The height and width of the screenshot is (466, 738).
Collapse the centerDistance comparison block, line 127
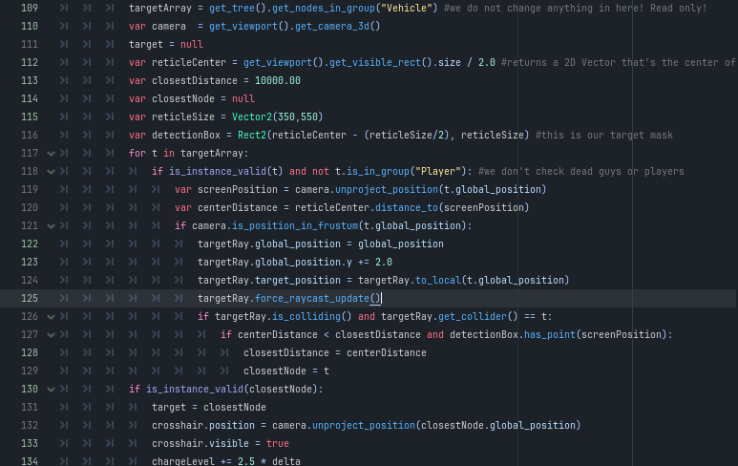(x=52, y=334)
